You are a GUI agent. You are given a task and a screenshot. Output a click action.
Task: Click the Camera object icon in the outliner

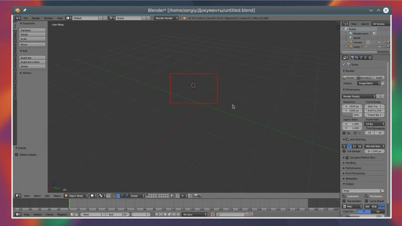[350, 42]
